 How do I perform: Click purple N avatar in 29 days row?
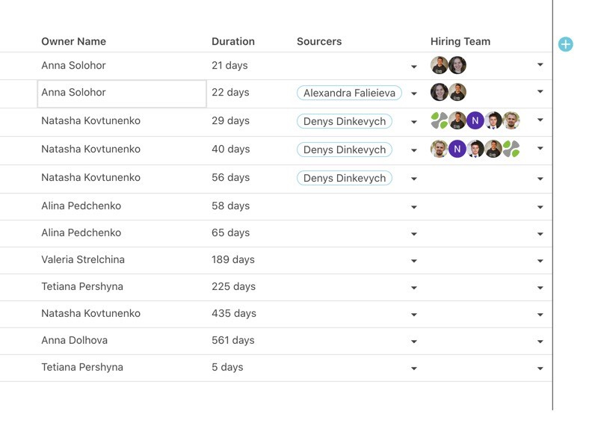(x=475, y=120)
